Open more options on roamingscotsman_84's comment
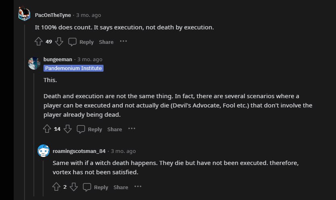Image resolution: width=336 pixels, height=200 pixels. [x=138, y=187]
